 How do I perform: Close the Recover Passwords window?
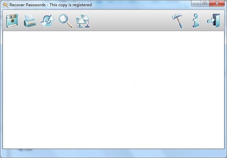(x=217, y=3)
